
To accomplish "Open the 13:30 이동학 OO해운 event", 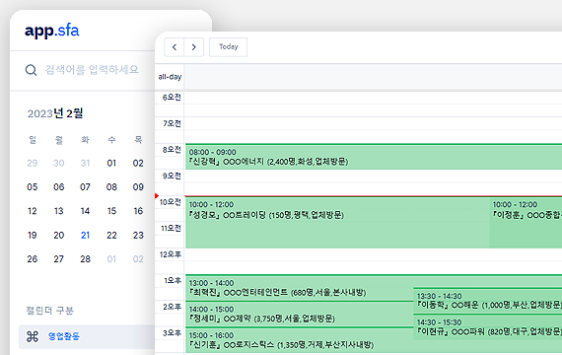I will point(488,301).
